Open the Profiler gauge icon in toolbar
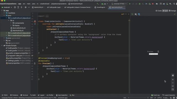 146,4
